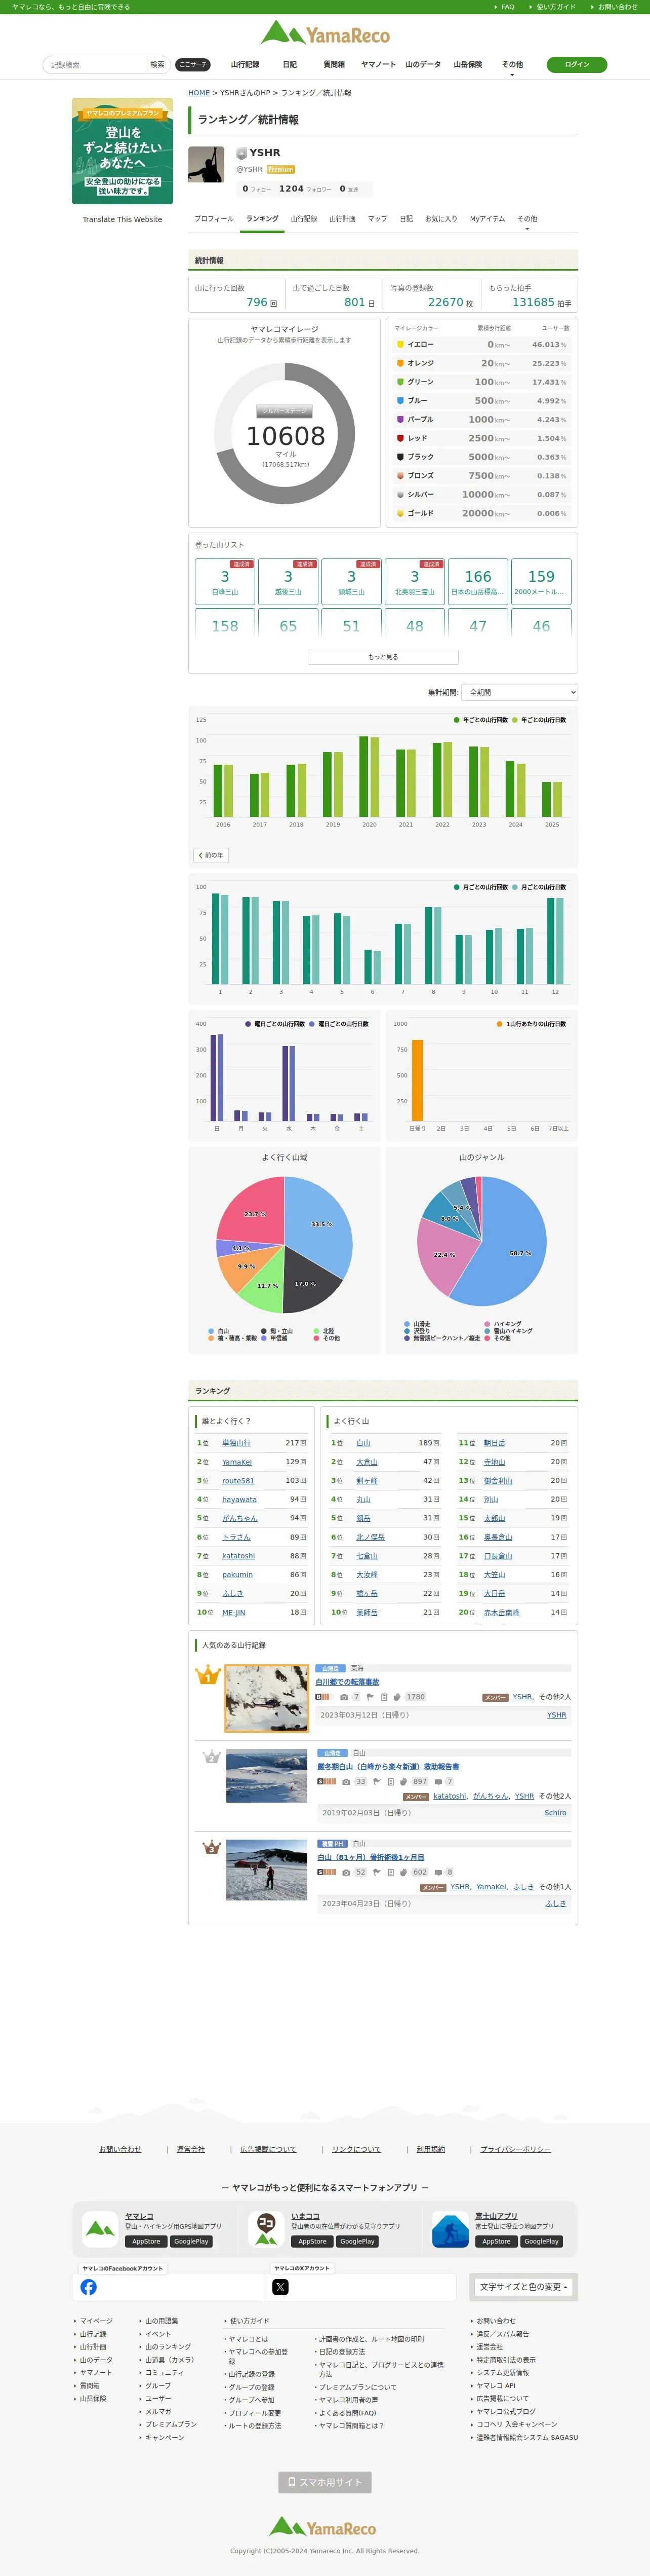Click the スマホ用サイト button

coord(324,2482)
